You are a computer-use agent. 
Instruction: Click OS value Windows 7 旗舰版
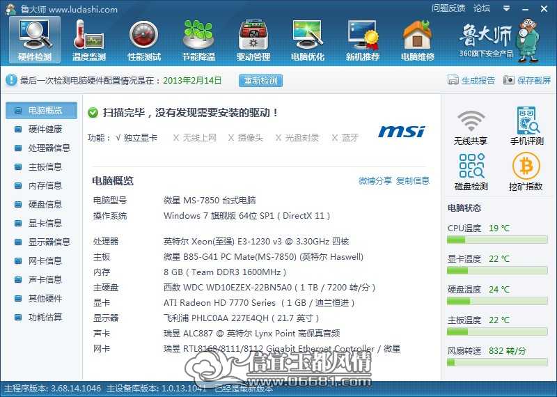(x=246, y=216)
